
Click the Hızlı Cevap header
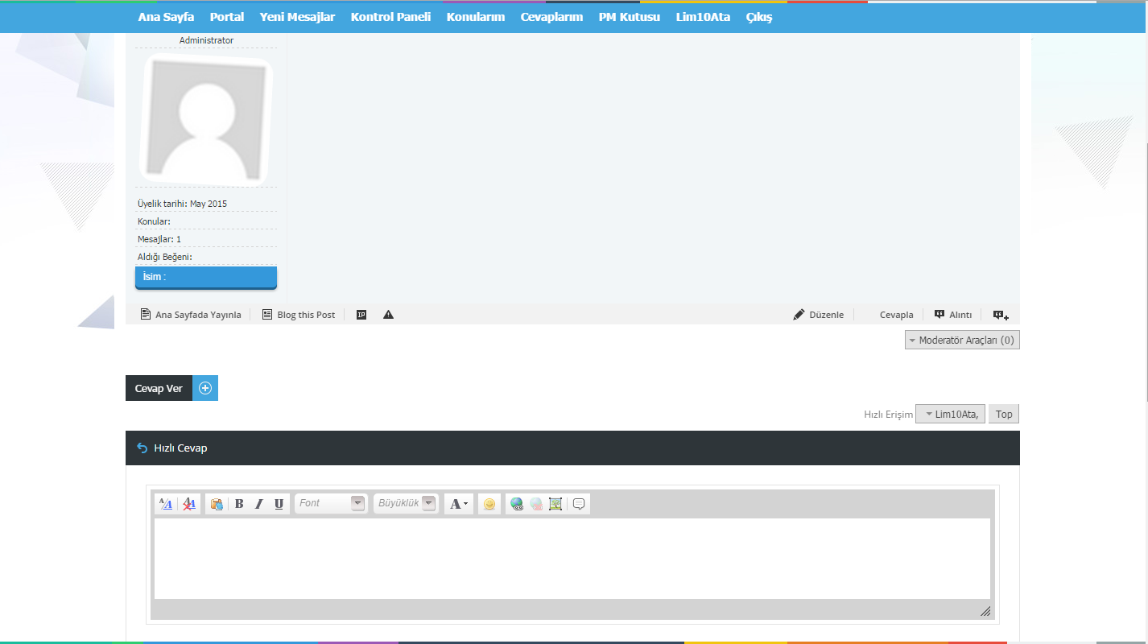[572, 448]
